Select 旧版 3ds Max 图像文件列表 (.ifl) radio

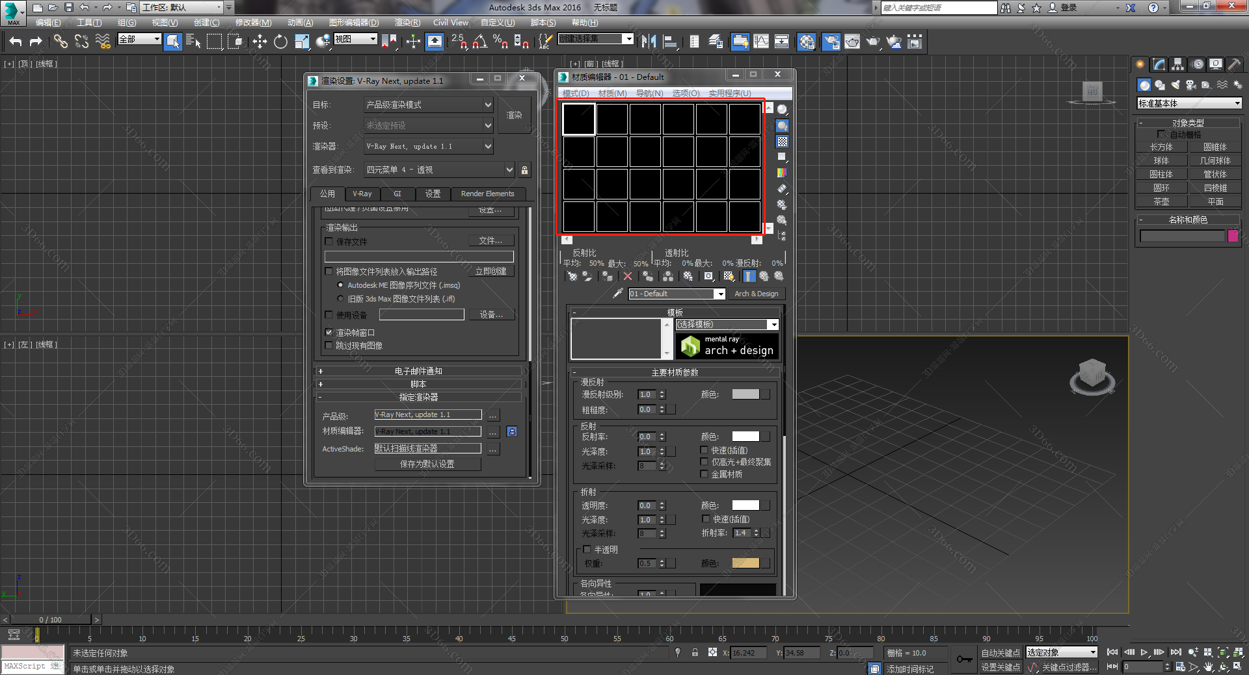(x=340, y=299)
